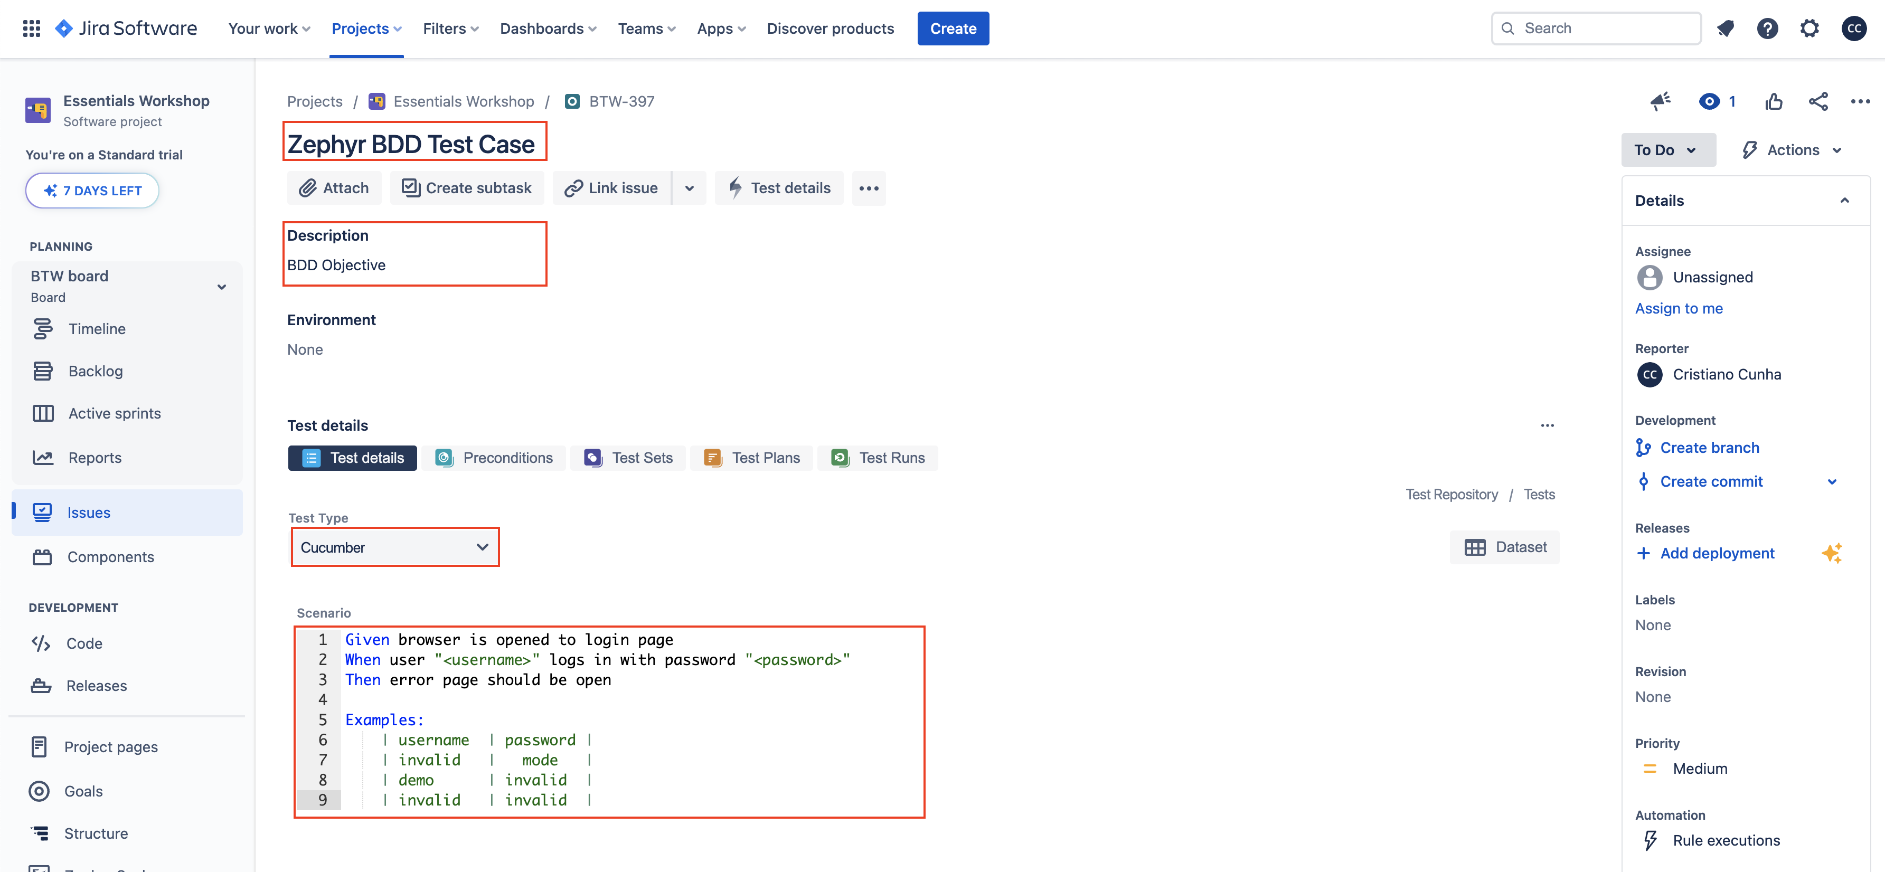Click the Create button
Viewport: 1885px width, 872px height.
(x=953, y=29)
